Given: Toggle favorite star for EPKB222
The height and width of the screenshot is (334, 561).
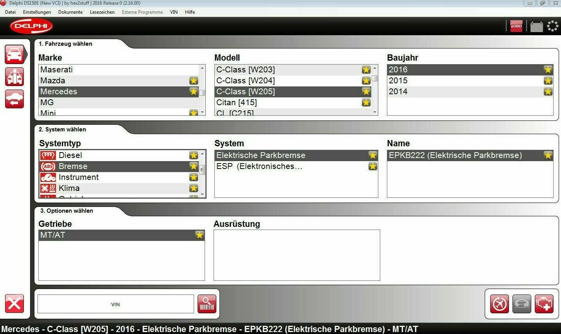Looking at the screenshot, I should 548,155.
